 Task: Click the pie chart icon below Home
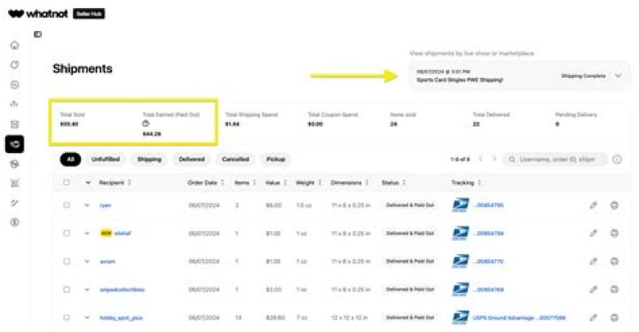coord(15,65)
